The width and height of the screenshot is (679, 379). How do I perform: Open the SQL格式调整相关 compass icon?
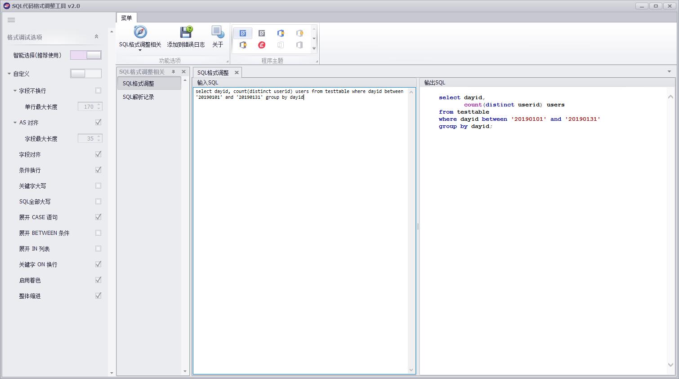pyautogui.click(x=140, y=32)
